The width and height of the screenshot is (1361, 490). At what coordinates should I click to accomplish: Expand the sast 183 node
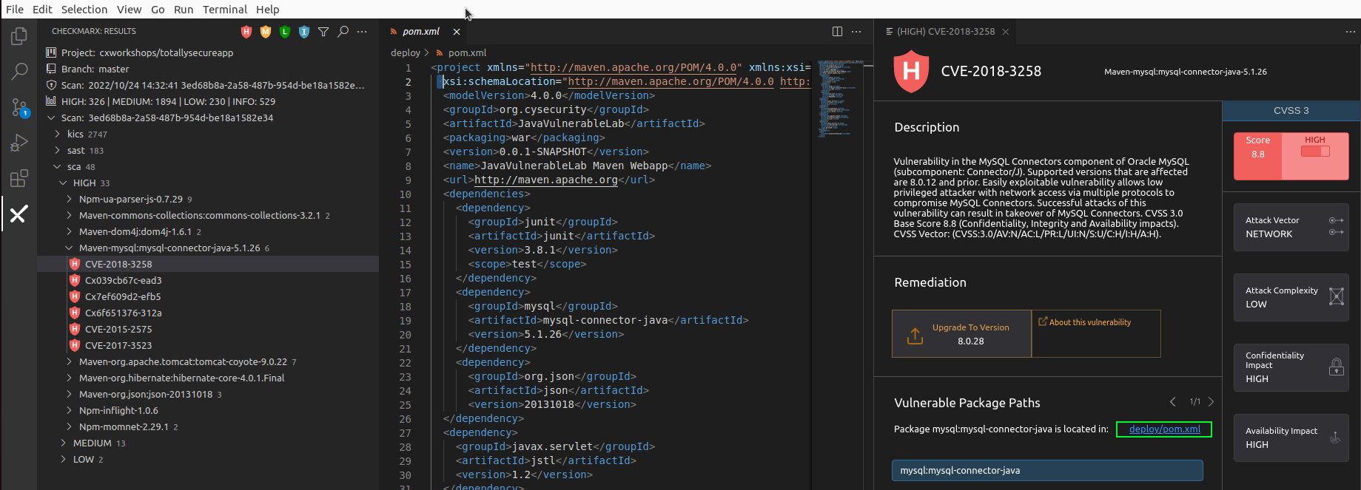[x=57, y=150]
